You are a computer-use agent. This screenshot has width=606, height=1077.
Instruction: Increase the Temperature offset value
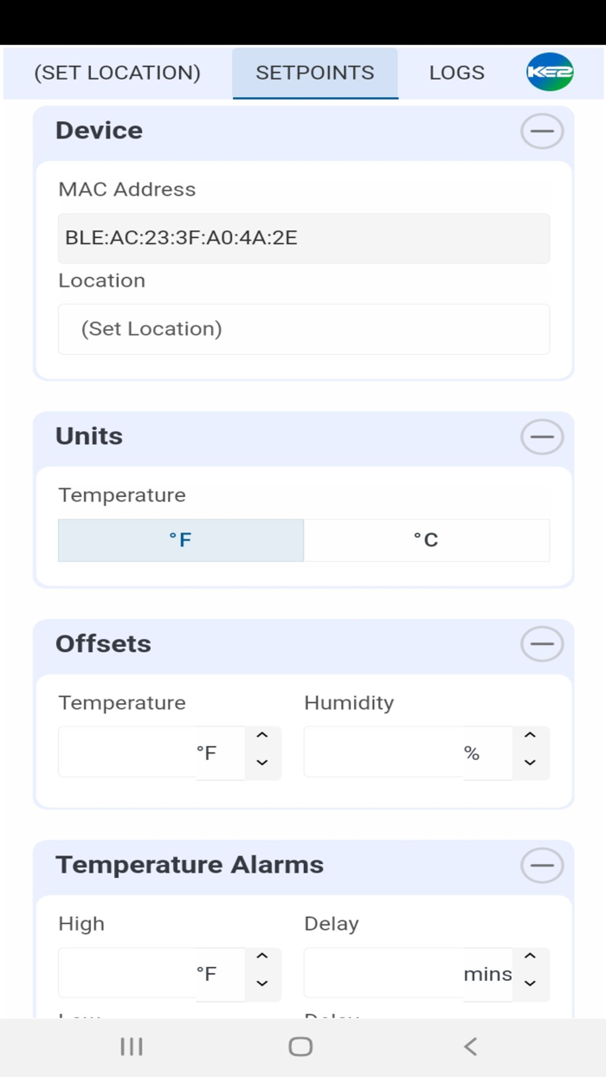coord(262,736)
